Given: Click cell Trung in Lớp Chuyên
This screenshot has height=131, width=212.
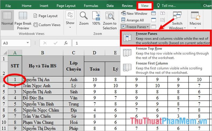Looking at the screenshot, I should (x=74, y=104).
